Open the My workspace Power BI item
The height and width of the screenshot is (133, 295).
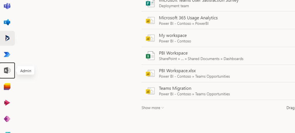coord(173,35)
